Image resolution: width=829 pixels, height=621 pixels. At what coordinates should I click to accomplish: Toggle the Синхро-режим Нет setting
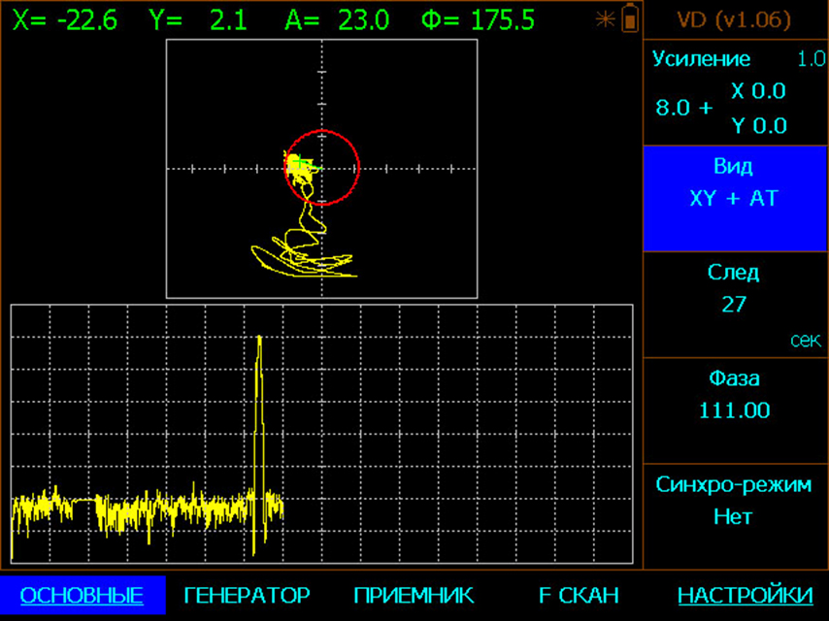[736, 517]
